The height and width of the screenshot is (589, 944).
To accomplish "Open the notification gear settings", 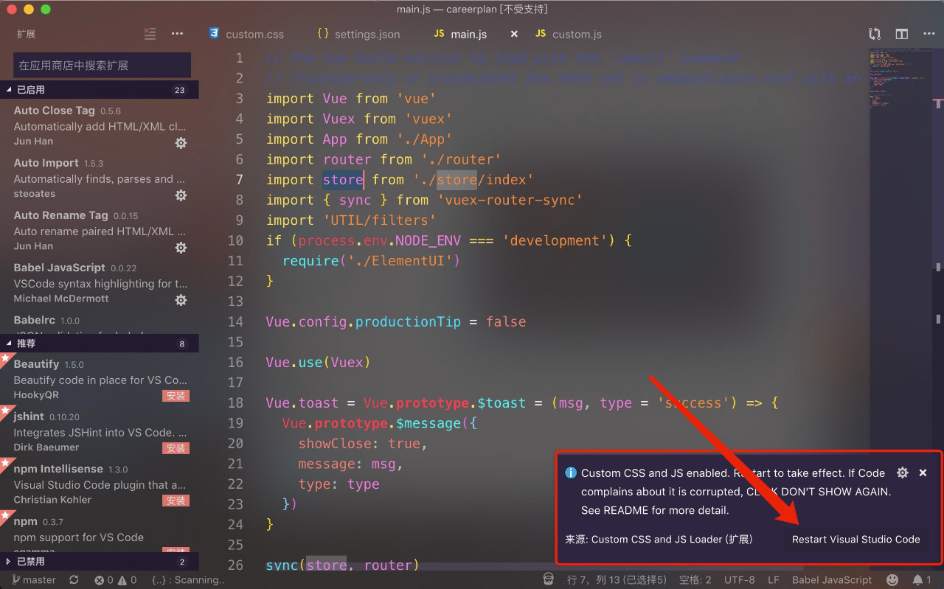I will (902, 473).
